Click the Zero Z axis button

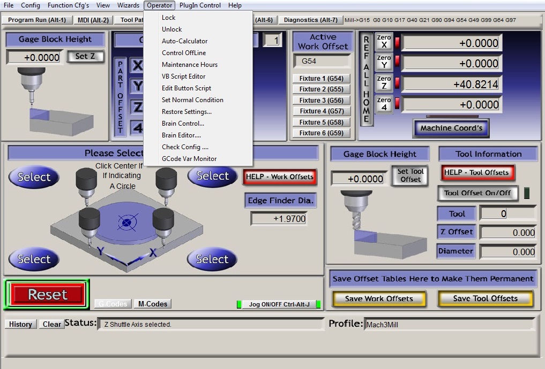(x=384, y=83)
